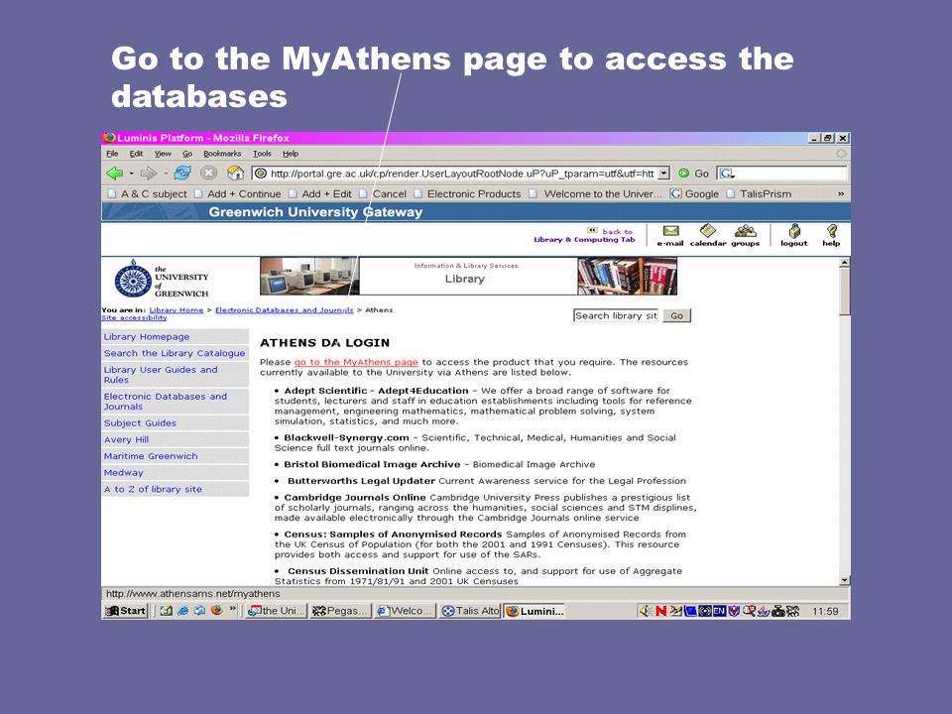This screenshot has width=952, height=714.
Task: Click the Lumini... taskbar button
Action: point(535,611)
